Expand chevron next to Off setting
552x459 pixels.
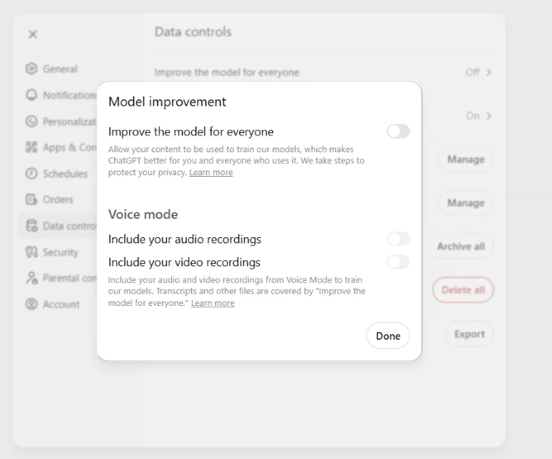point(489,72)
